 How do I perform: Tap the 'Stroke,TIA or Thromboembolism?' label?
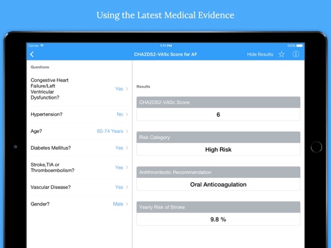click(x=52, y=168)
